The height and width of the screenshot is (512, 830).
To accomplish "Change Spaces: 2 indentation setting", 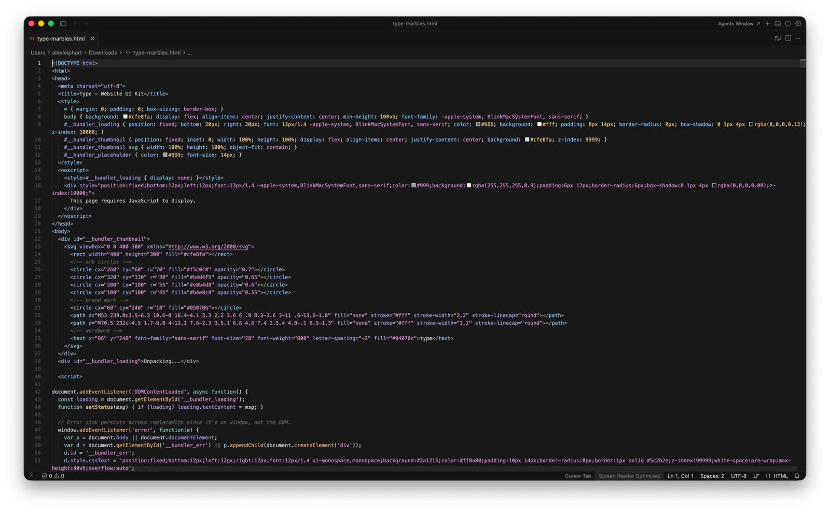I will pyautogui.click(x=712, y=476).
